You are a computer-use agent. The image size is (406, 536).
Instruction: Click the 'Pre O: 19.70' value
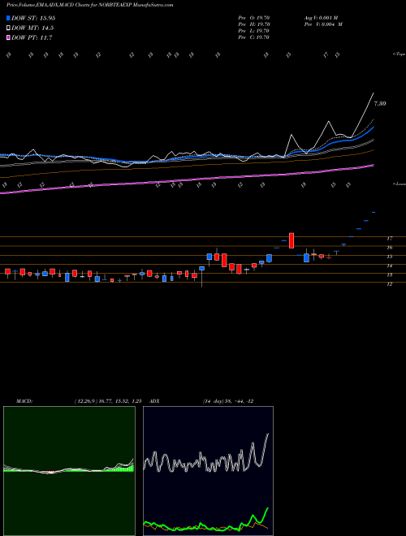[254, 18]
